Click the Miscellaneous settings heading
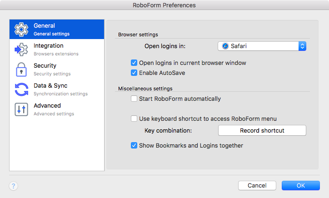The image size is (329, 198). (145, 89)
